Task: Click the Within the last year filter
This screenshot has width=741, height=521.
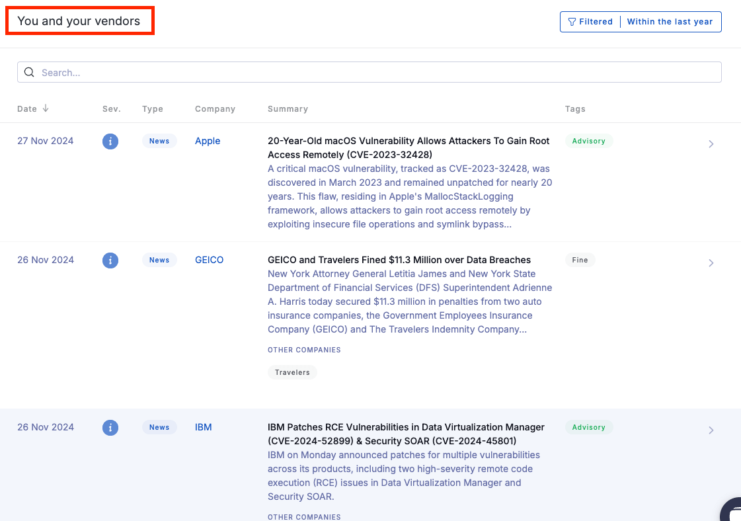Action: (x=670, y=22)
